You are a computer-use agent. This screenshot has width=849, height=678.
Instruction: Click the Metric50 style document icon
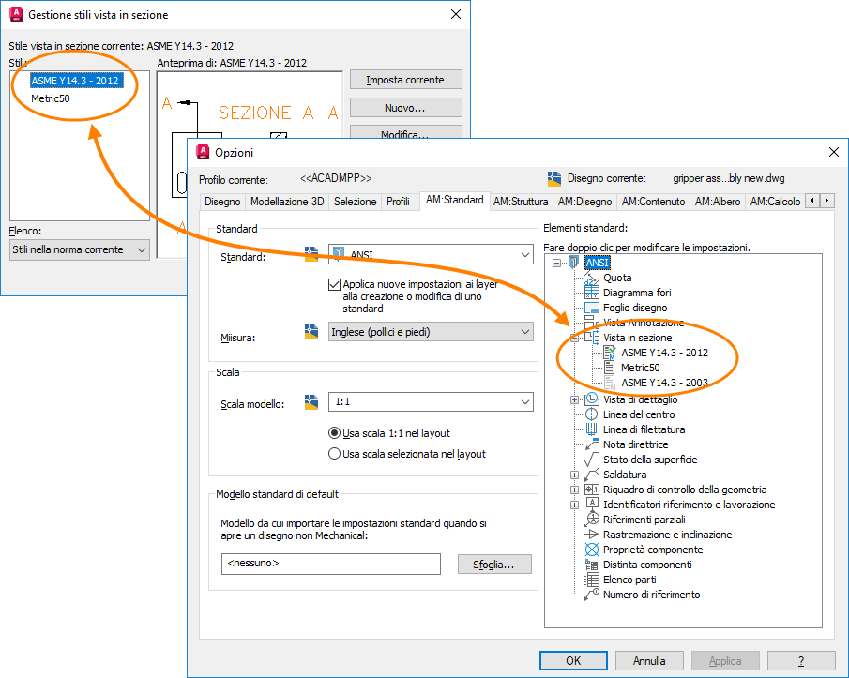[x=609, y=368]
